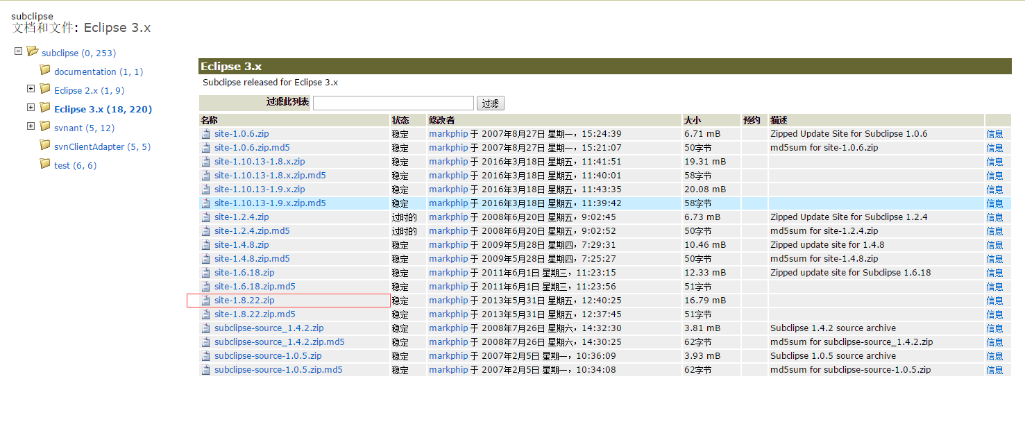Click file icon beside site-1.0.6.zip.md5
The image size is (1025, 447).
[205, 148]
